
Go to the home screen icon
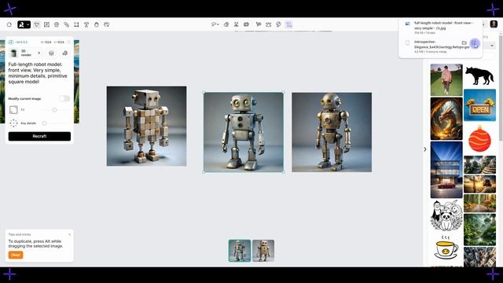(9, 24)
